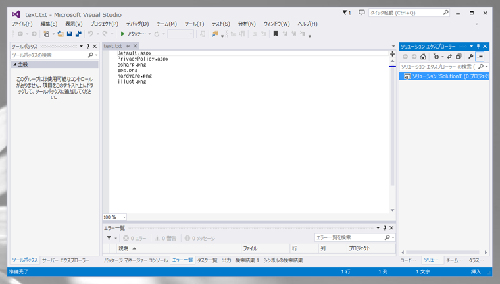Switch to パッケージ マネージャー コンソール tab
This screenshot has height=284, width=500.
click(136, 260)
